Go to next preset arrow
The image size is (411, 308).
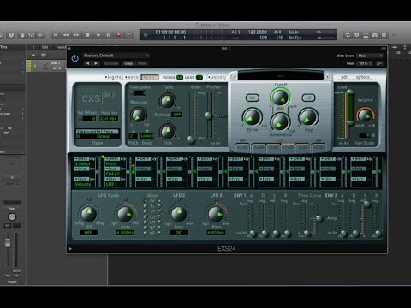(x=96, y=63)
